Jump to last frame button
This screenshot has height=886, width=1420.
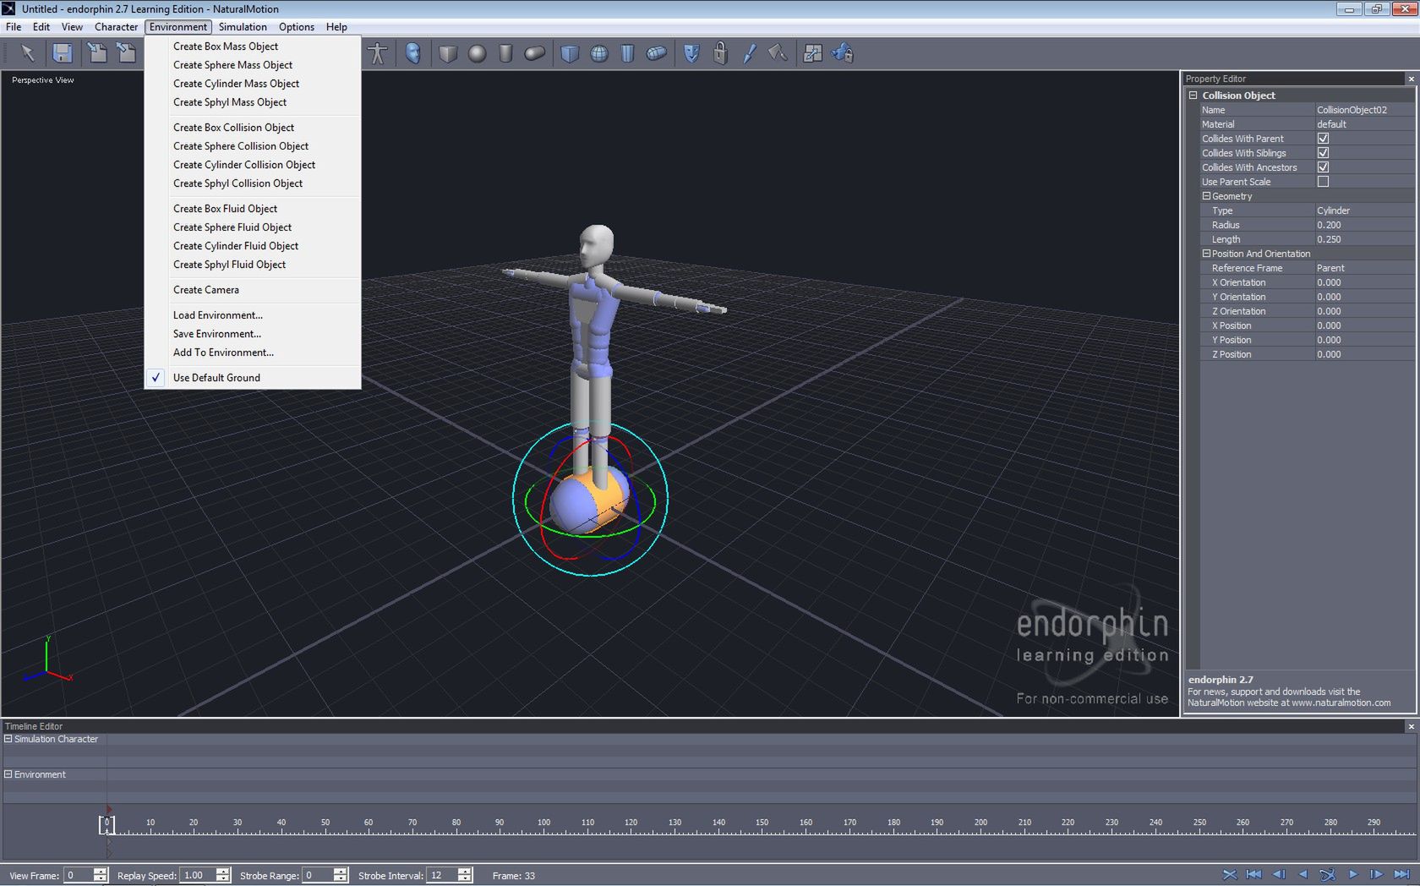pos(1401,874)
